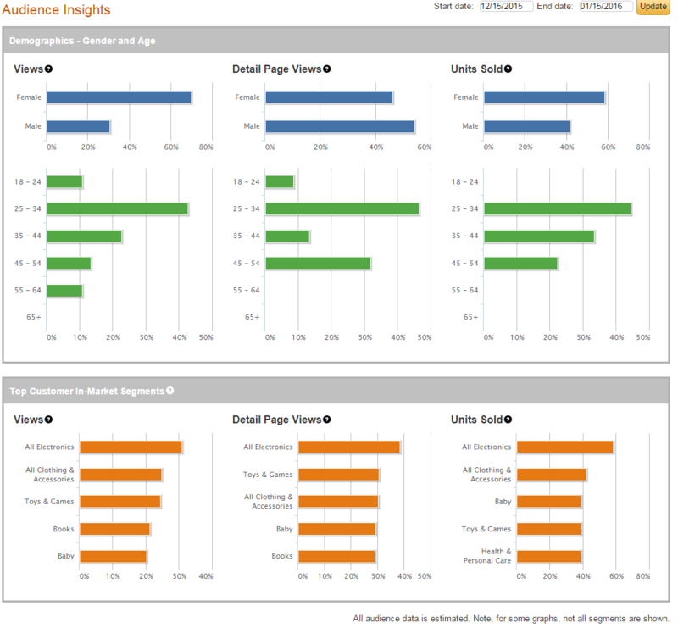This screenshot has height=628, width=678.
Task: Select the 55 - 64 bar in Views age chart
Action: (64, 291)
